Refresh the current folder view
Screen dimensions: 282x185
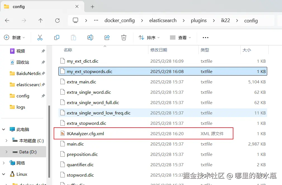(x=57, y=20)
